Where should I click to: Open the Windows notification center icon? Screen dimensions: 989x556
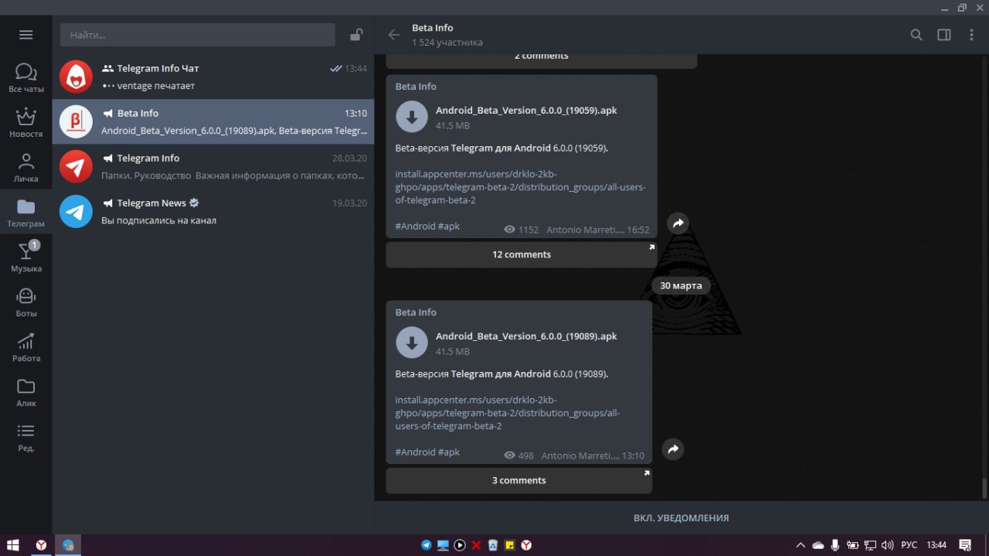(x=965, y=545)
